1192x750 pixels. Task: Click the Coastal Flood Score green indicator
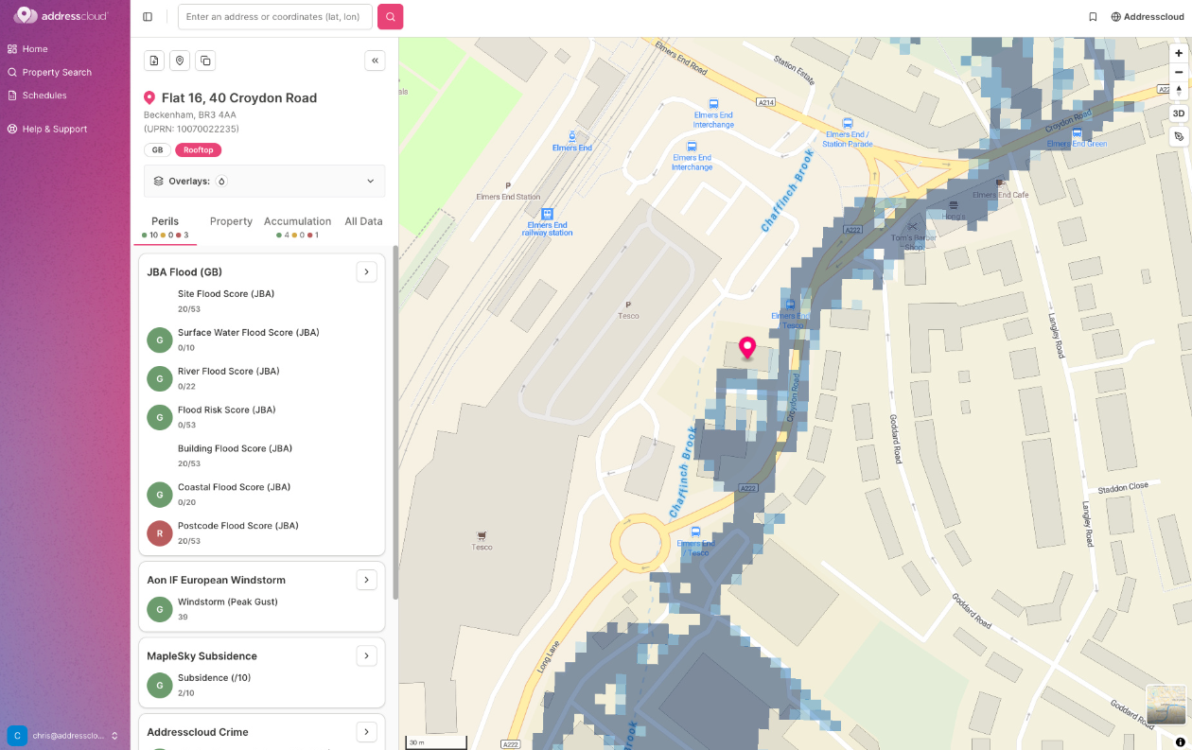tap(159, 495)
